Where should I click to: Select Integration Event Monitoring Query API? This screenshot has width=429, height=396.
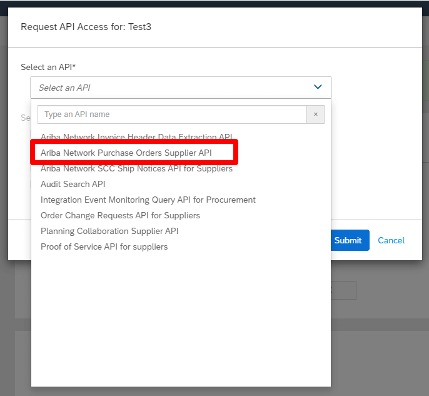pos(148,200)
